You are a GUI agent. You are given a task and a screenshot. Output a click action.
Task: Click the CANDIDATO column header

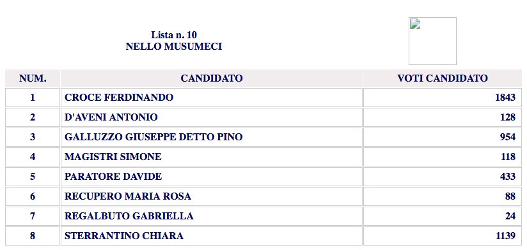pos(212,78)
